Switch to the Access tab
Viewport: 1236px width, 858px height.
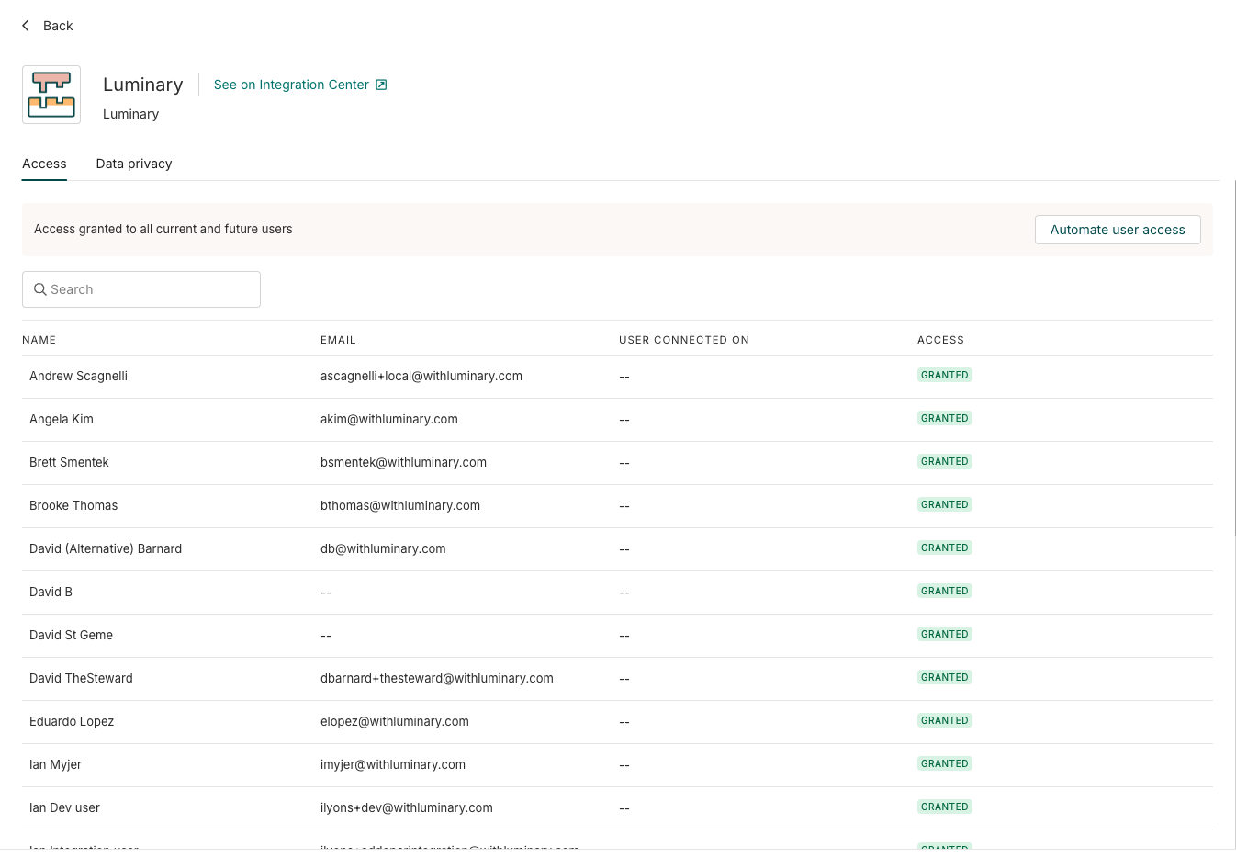(x=44, y=164)
